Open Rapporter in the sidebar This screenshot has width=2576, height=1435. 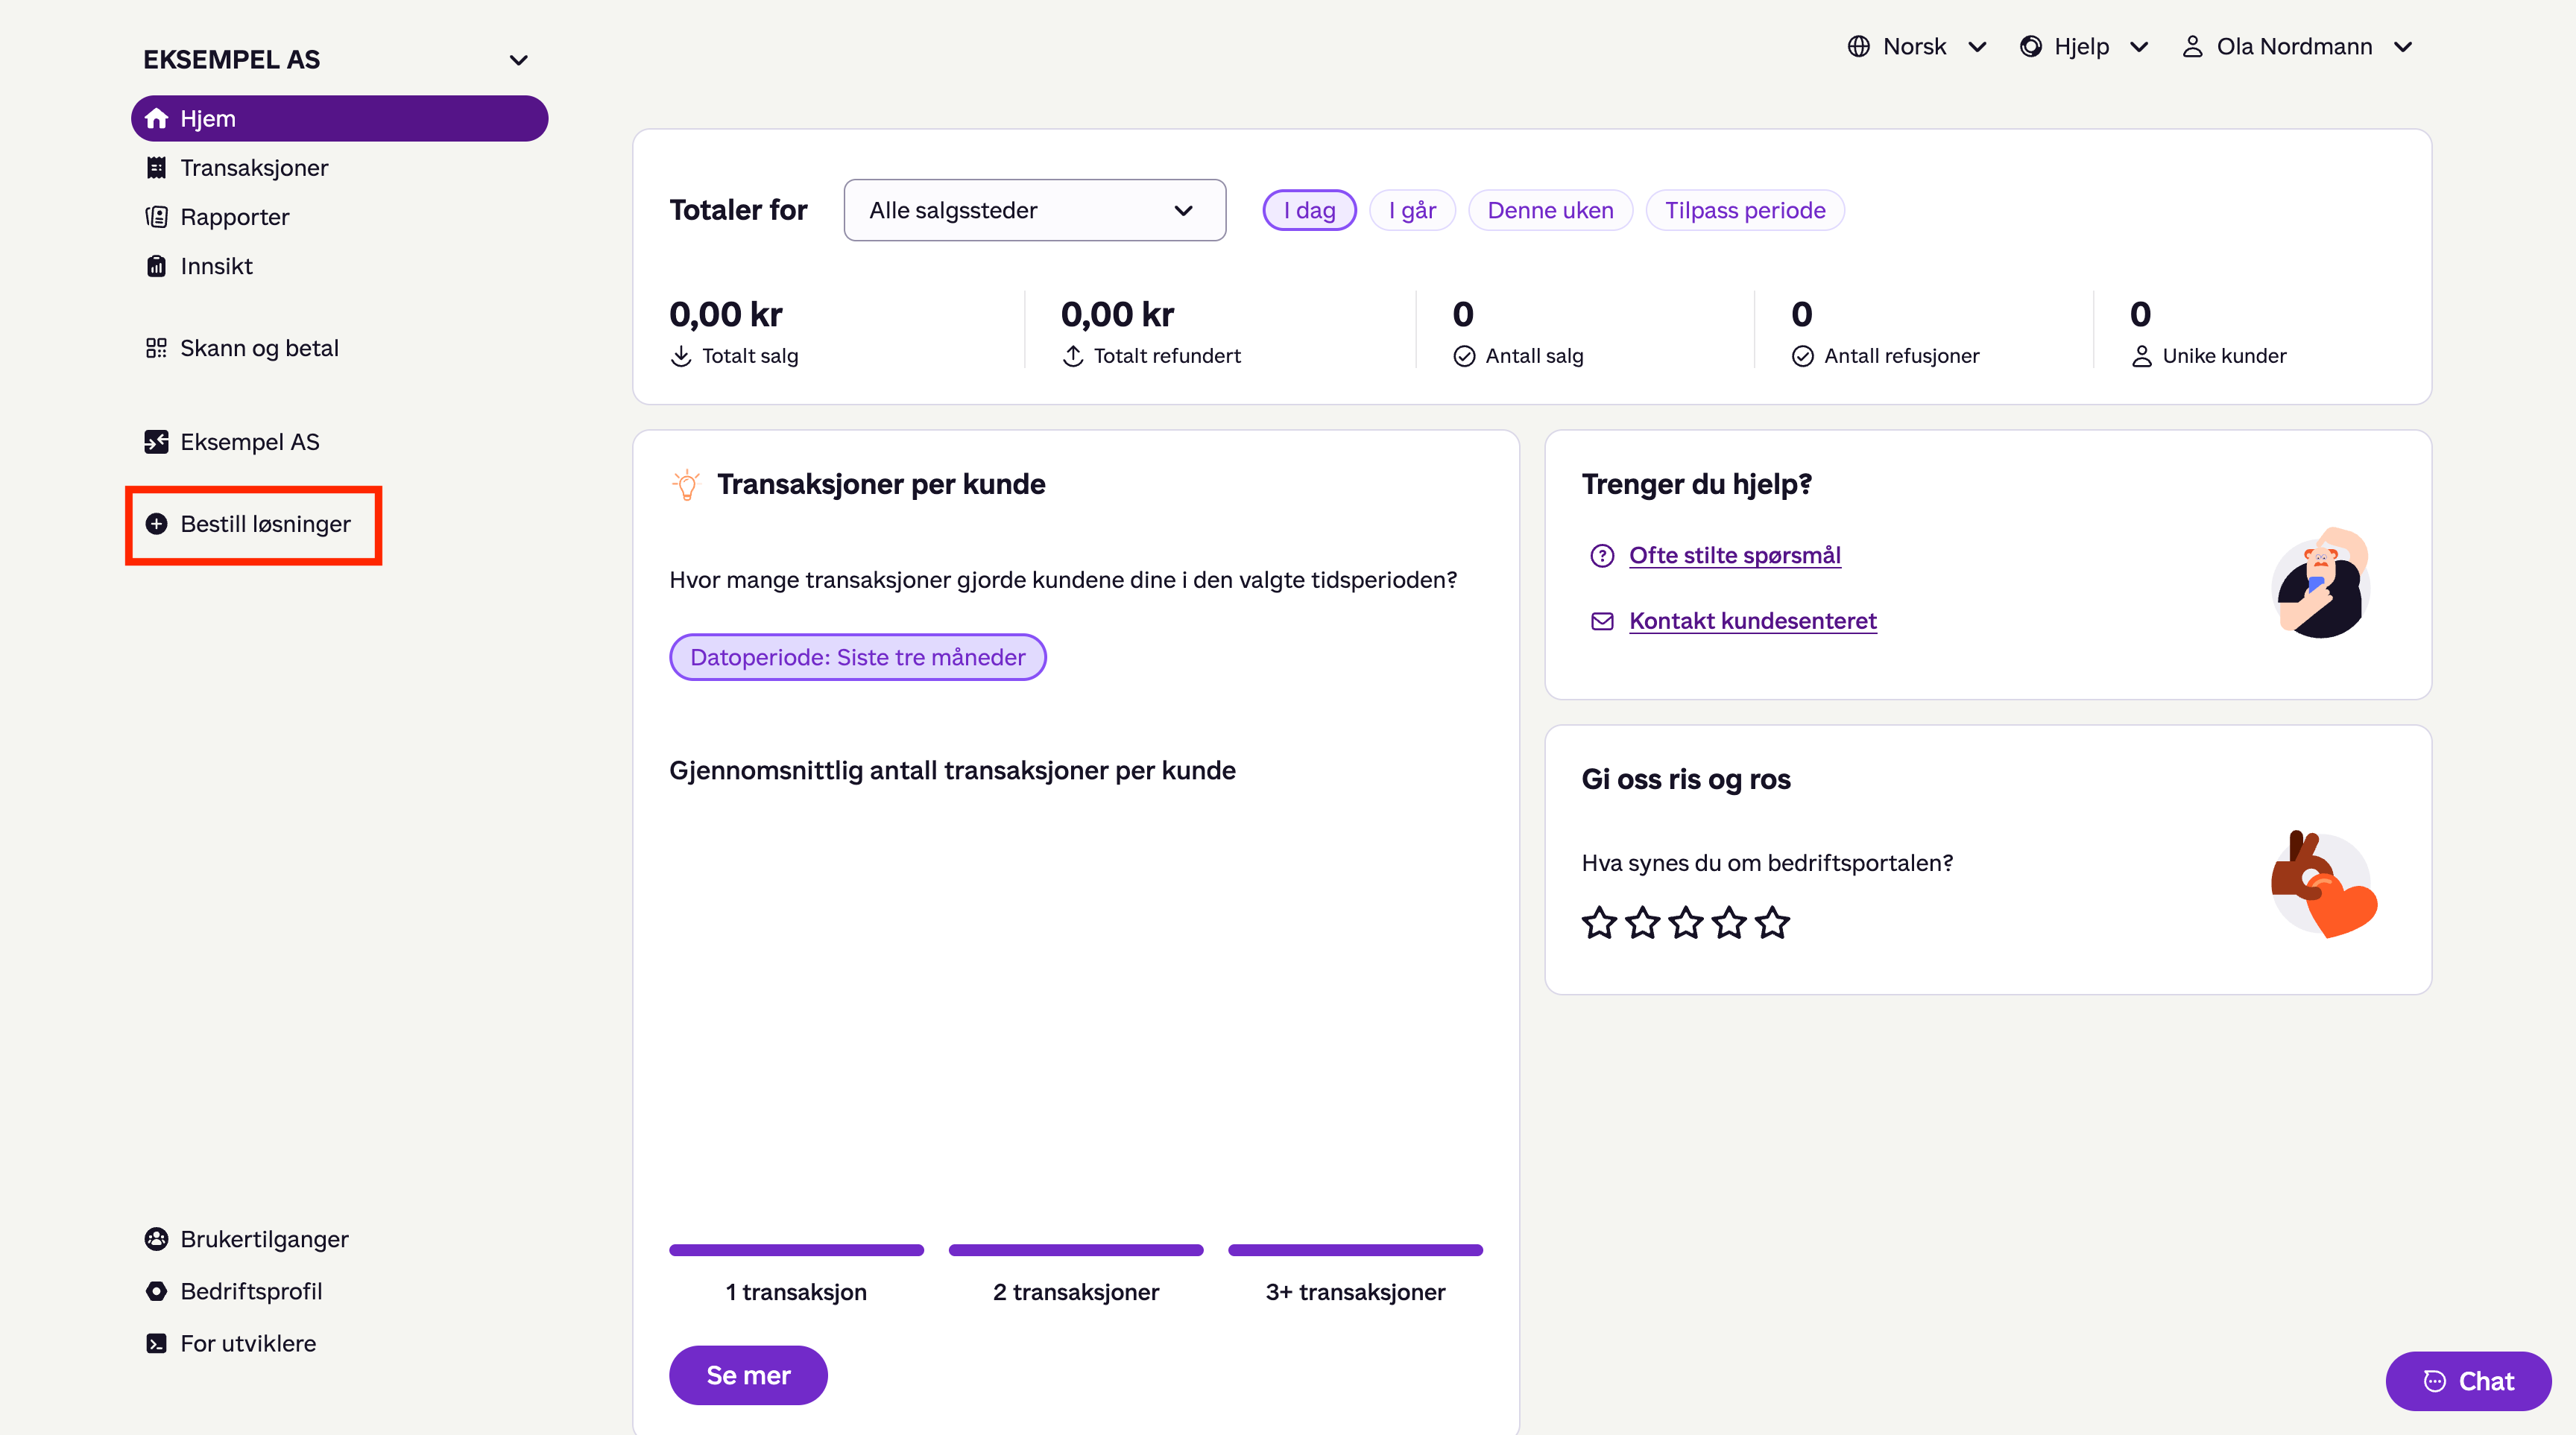tap(339, 217)
